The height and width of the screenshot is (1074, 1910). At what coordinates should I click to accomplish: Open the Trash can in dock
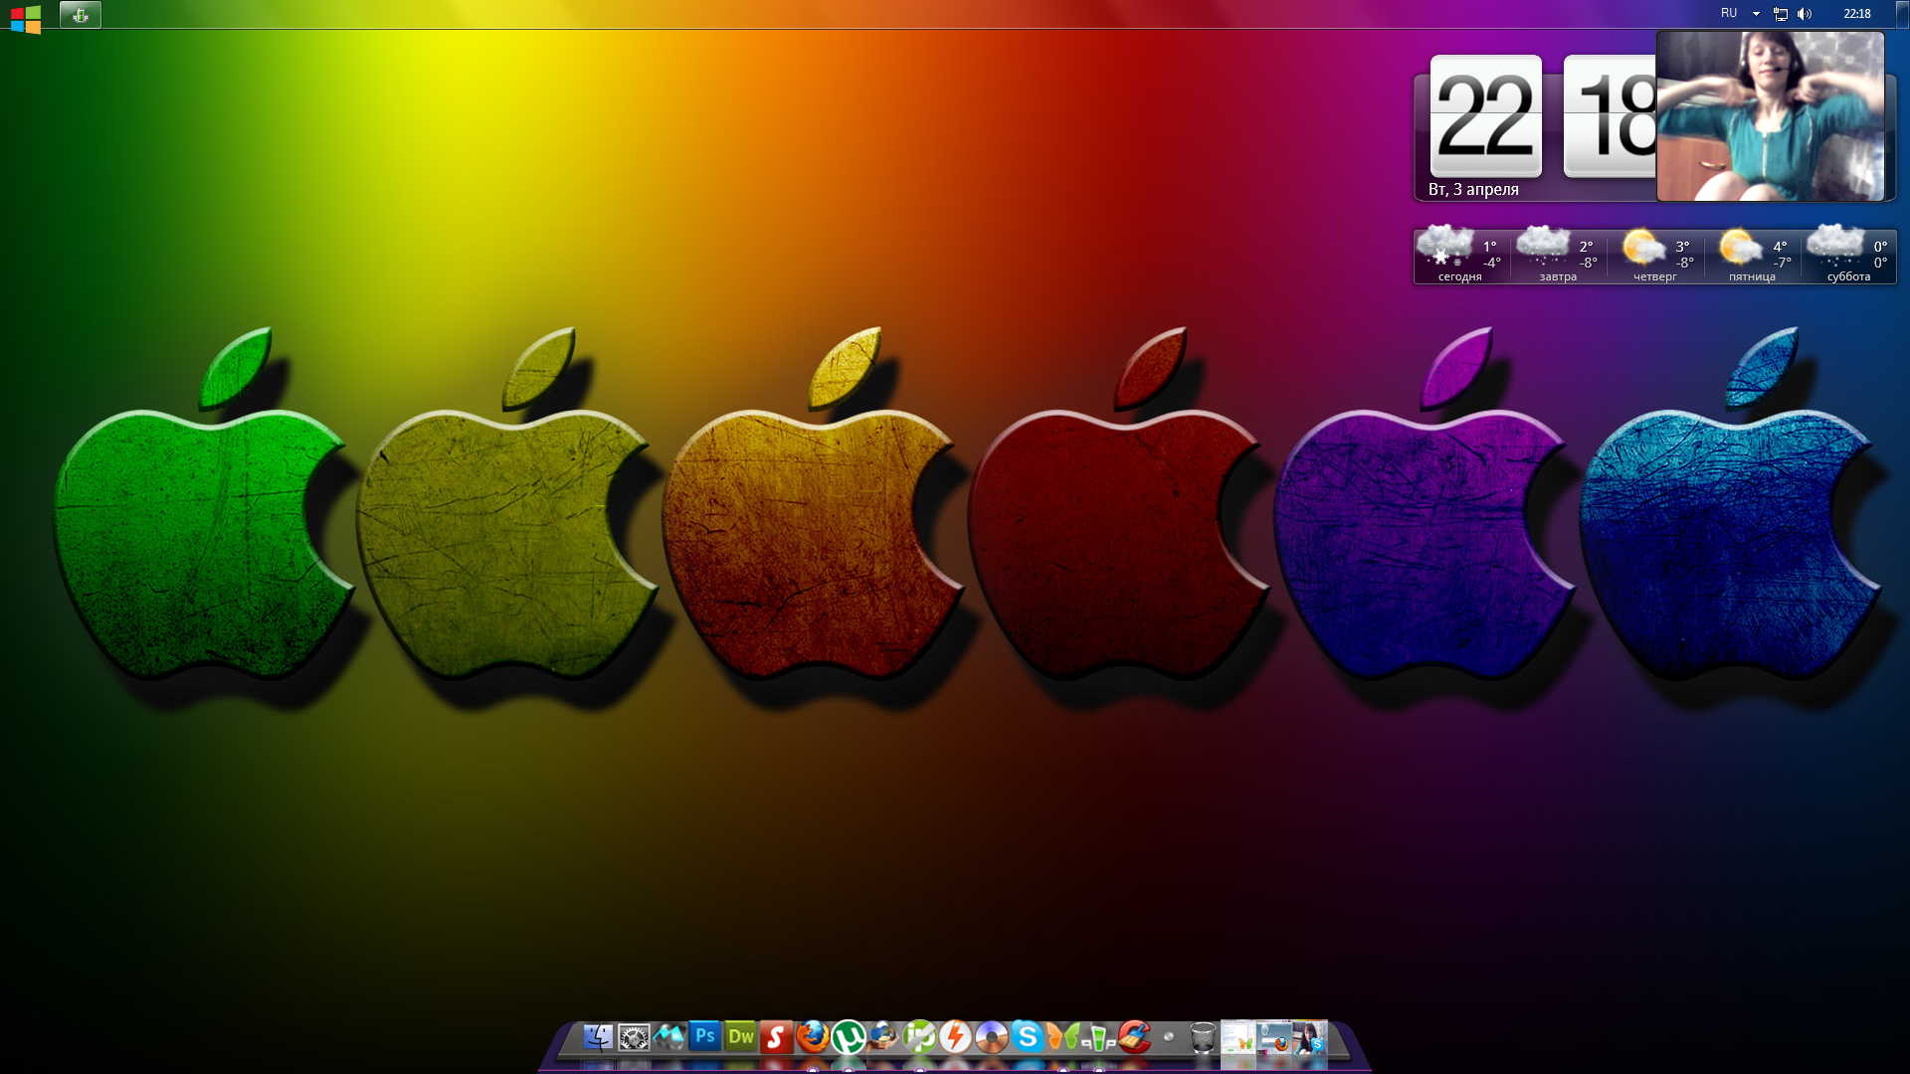pyautogui.click(x=1203, y=1037)
